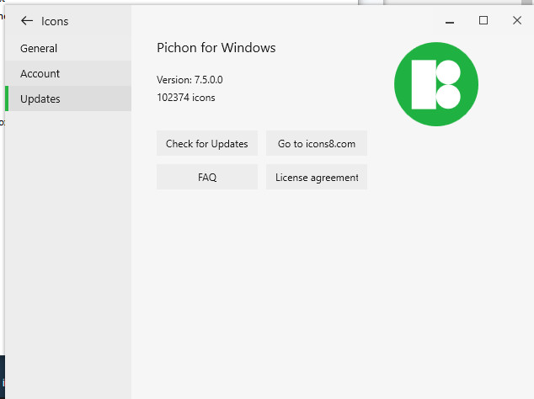
Task: Minimize the Pichon window
Action: 450,21
